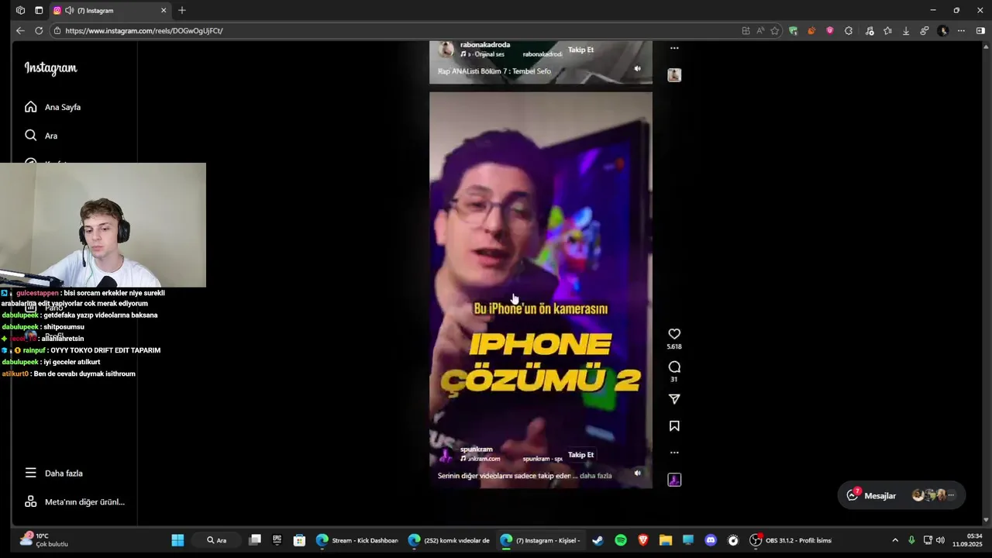Go to Ana Sayfa in the sidebar

pos(53,107)
